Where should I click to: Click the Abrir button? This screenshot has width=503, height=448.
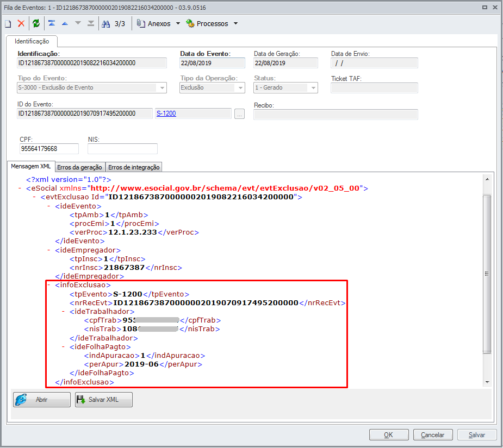(42, 400)
